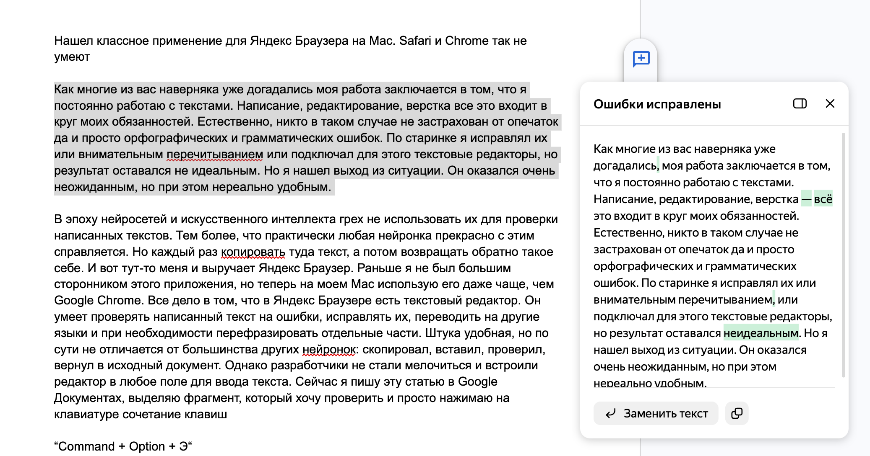Click the speech-bubble plus icon above the panel
The width and height of the screenshot is (870, 456).
tap(642, 59)
